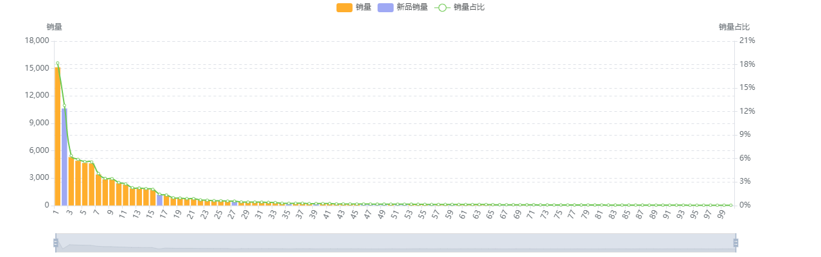Click the x-axis label 75
The width and height of the screenshot is (821, 257).
(x=558, y=215)
